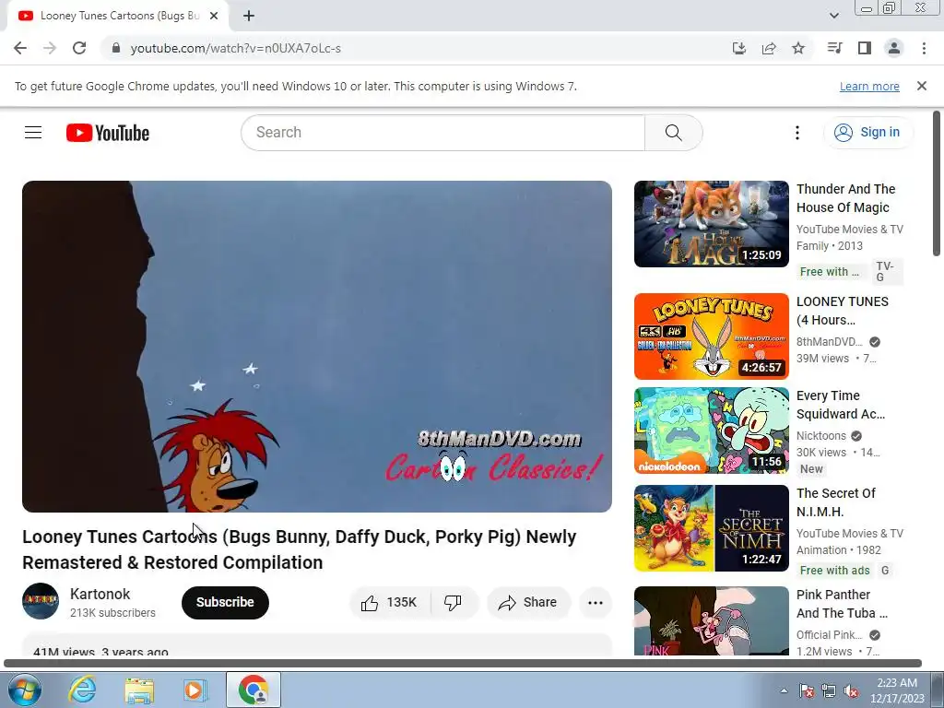Open Pink Panther And The Tuba thumbnail
The image size is (944, 708).
[711, 620]
